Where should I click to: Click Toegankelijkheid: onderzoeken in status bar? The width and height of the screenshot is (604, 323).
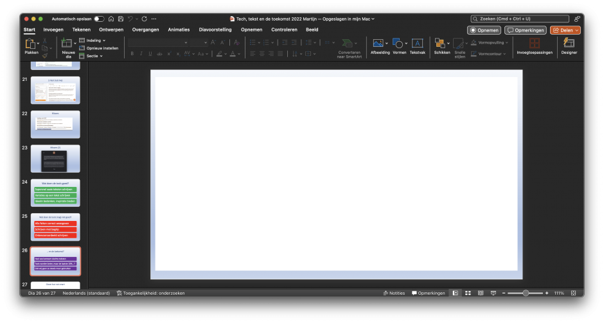[150, 293]
